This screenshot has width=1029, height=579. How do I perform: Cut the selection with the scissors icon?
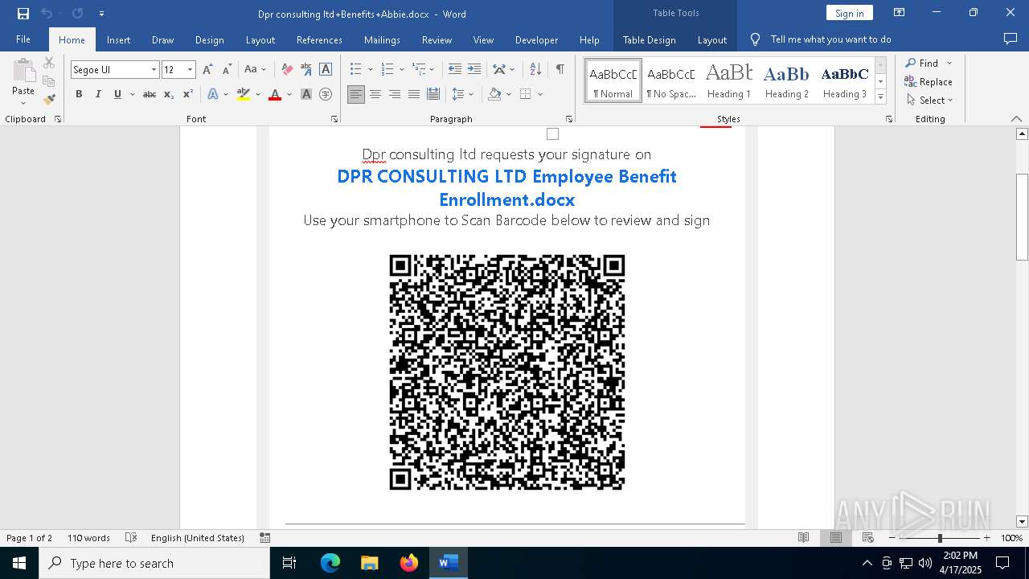(49, 63)
